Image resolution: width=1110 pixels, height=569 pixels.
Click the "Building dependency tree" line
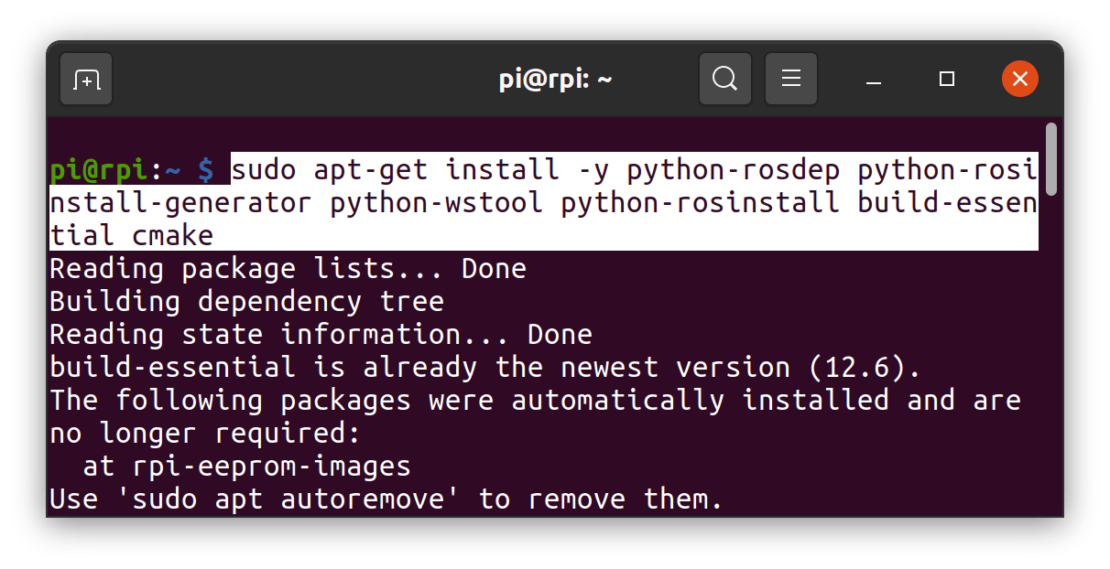pos(246,302)
